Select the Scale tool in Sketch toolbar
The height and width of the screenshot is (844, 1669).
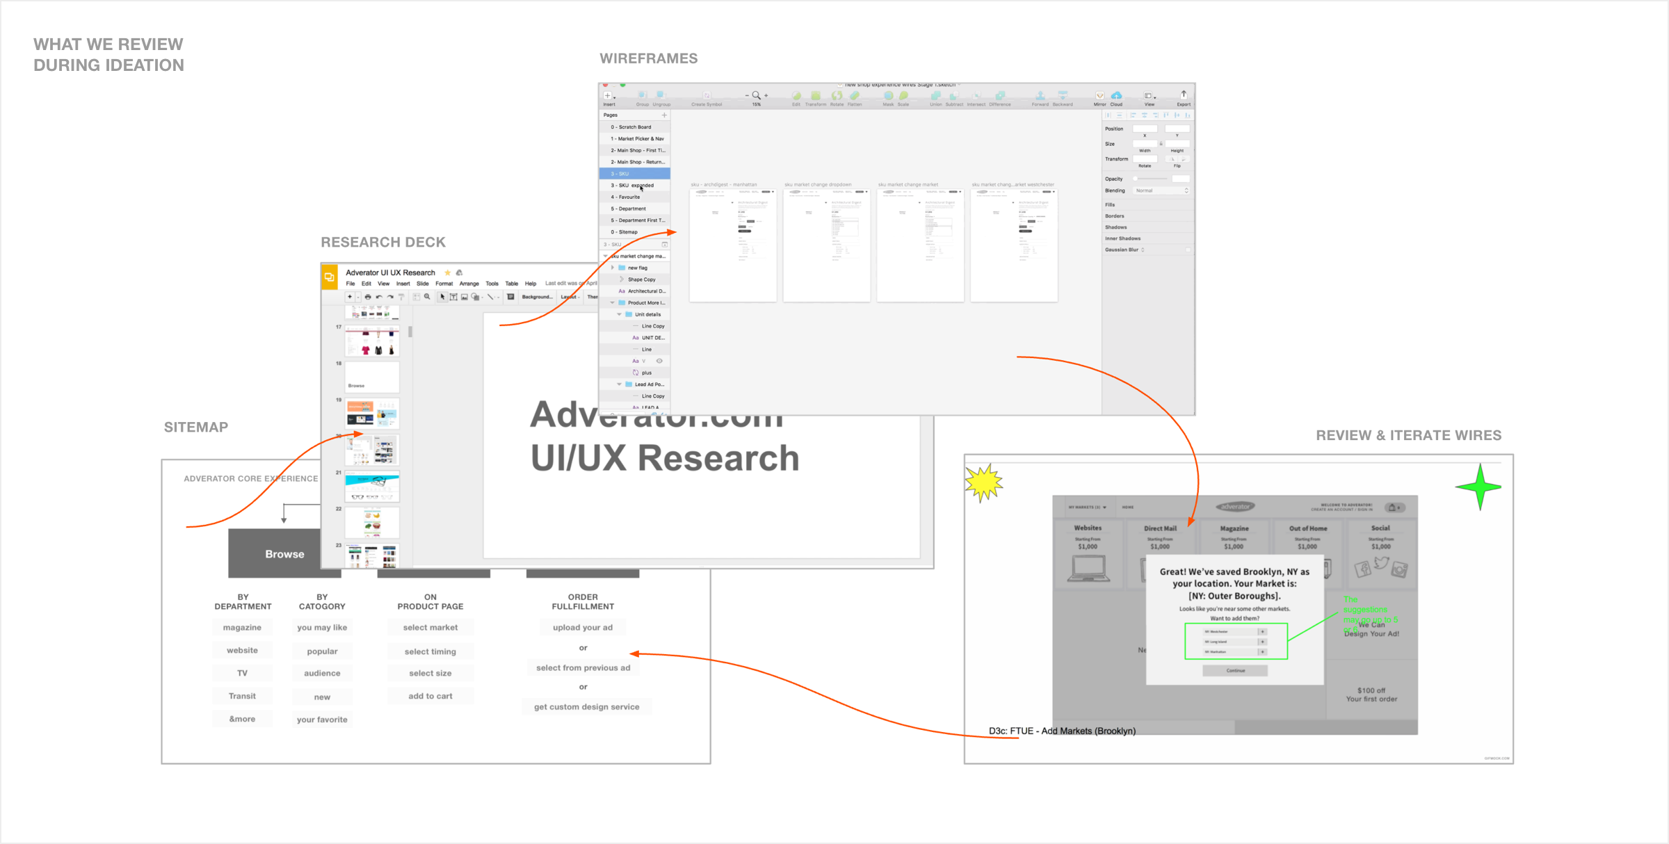903,96
